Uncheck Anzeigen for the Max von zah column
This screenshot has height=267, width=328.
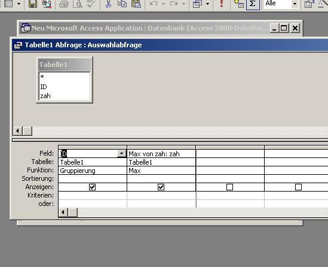(161, 187)
